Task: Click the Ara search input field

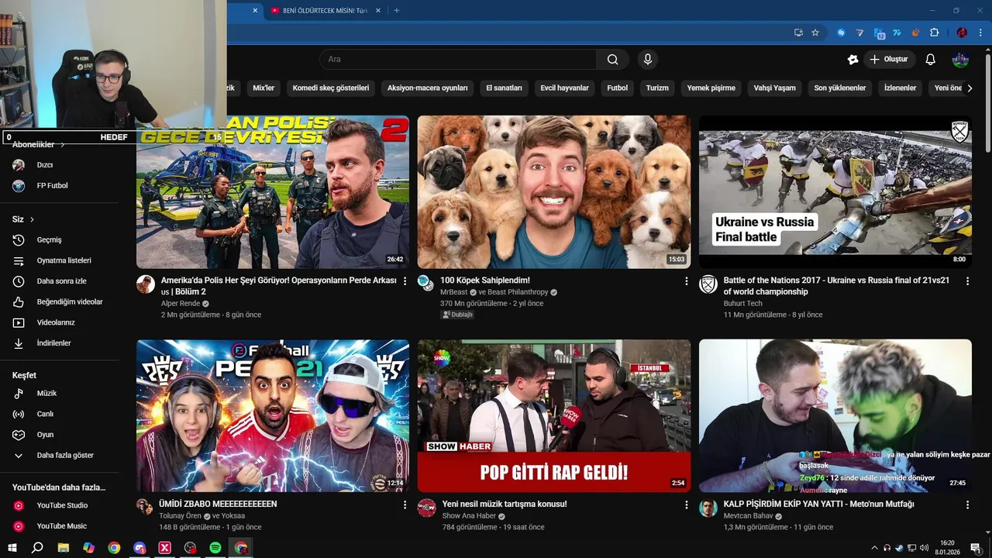Action: 458,60
